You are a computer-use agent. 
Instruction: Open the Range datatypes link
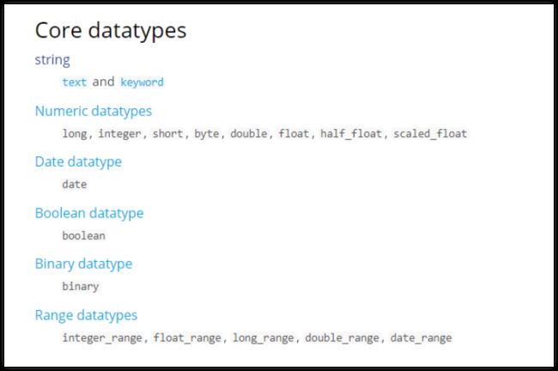86,315
